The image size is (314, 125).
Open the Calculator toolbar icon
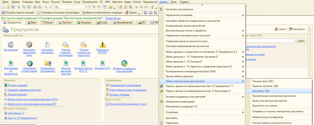[121, 7]
